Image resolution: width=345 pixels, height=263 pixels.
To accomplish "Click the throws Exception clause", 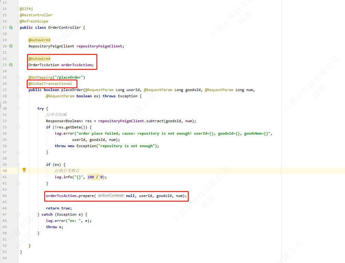I will coord(120,96).
